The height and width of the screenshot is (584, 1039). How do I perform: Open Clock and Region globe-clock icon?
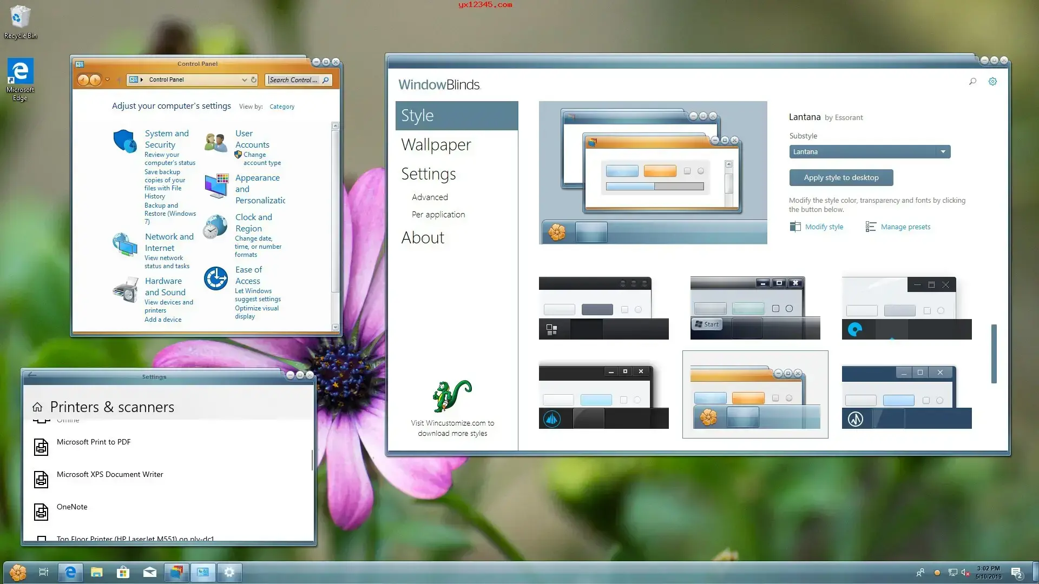click(x=215, y=227)
